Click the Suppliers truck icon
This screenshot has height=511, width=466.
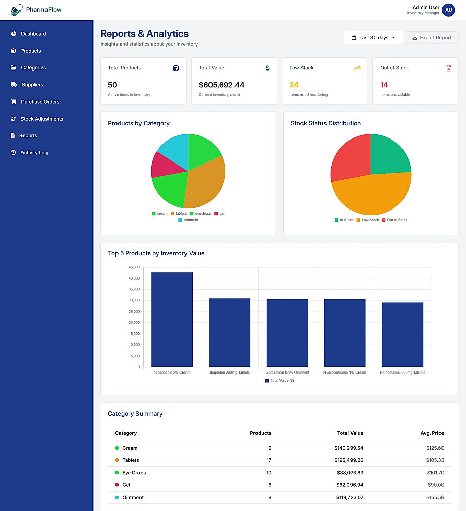(14, 84)
